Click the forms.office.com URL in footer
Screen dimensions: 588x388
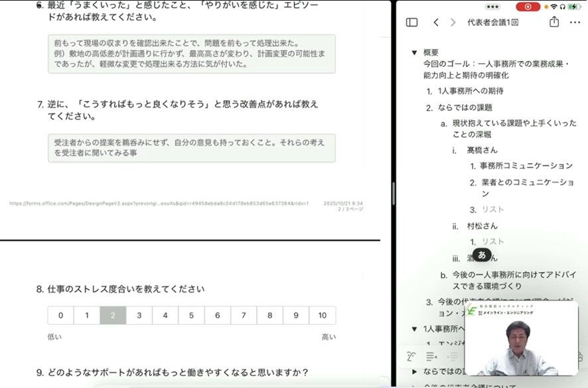(159, 204)
